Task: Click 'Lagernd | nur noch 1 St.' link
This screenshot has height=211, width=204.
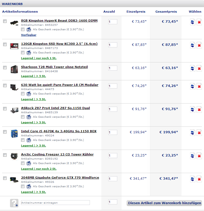Action: coord(39,58)
